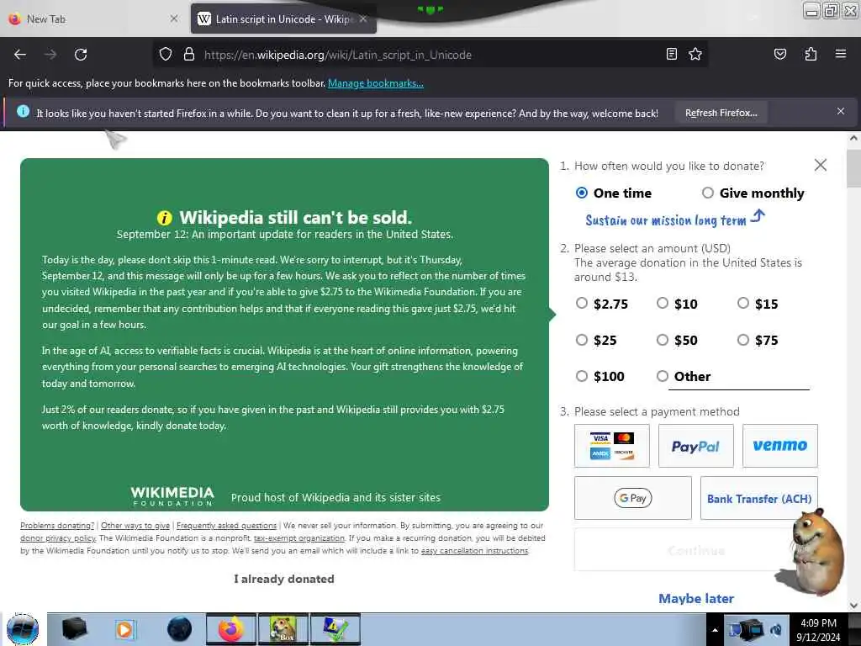This screenshot has width=861, height=646.
Task: Close the New Tab tab
Action: click(173, 19)
